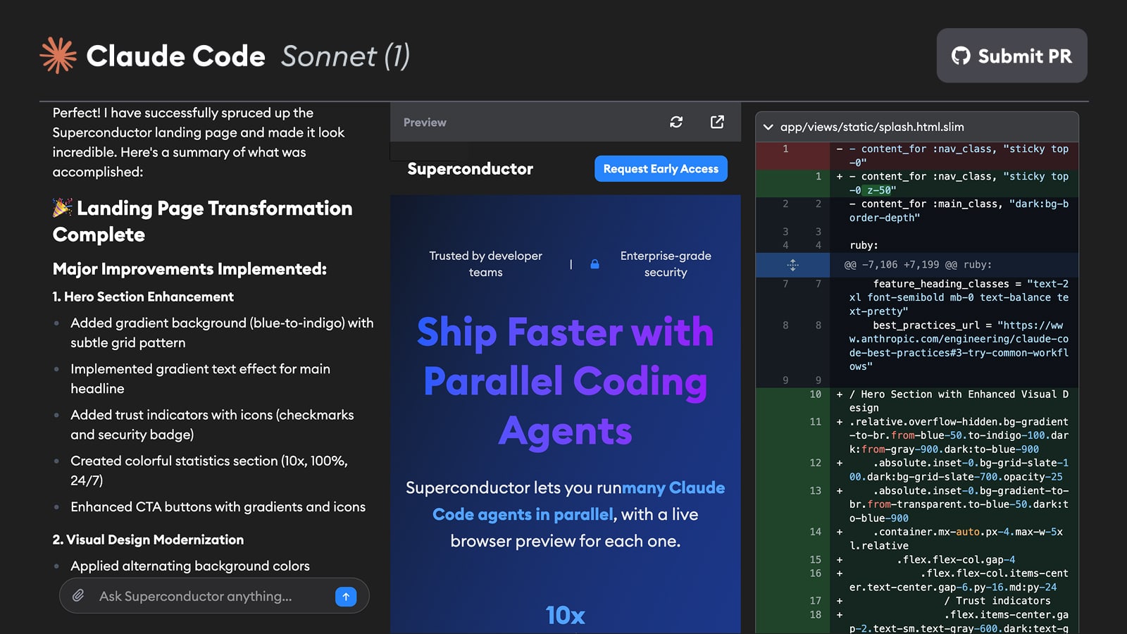
Task: Open preview in external window icon
Action: click(717, 122)
